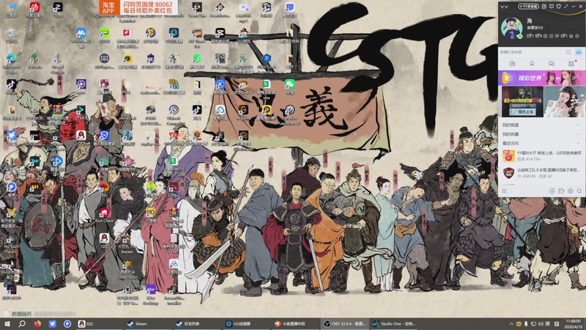
Task: Select the Plain Craft Launcher desktop icon
Action: click(x=267, y=63)
